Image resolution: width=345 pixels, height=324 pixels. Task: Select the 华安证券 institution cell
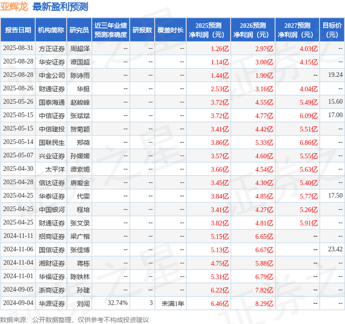[52, 62]
